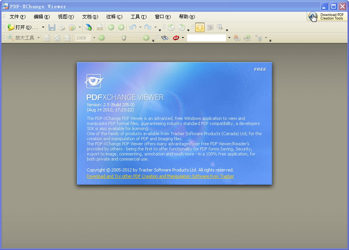Click the green Zoom In plus button
The image size is (349, 250).
pos(146,38)
